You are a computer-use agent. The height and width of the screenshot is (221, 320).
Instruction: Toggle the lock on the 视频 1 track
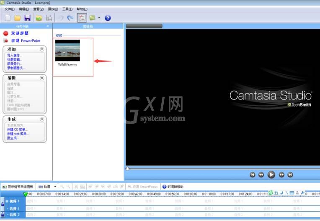3,204
